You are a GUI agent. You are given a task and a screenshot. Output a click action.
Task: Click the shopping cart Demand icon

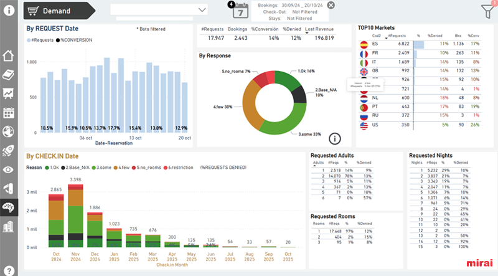pyautogui.click(x=33, y=11)
